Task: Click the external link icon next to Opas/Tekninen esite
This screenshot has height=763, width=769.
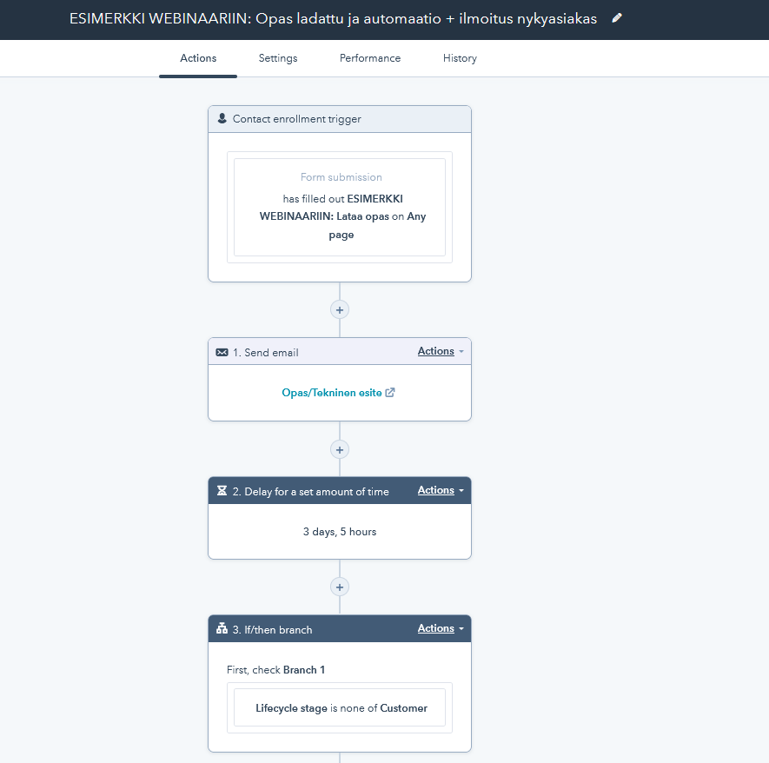Action: click(390, 392)
